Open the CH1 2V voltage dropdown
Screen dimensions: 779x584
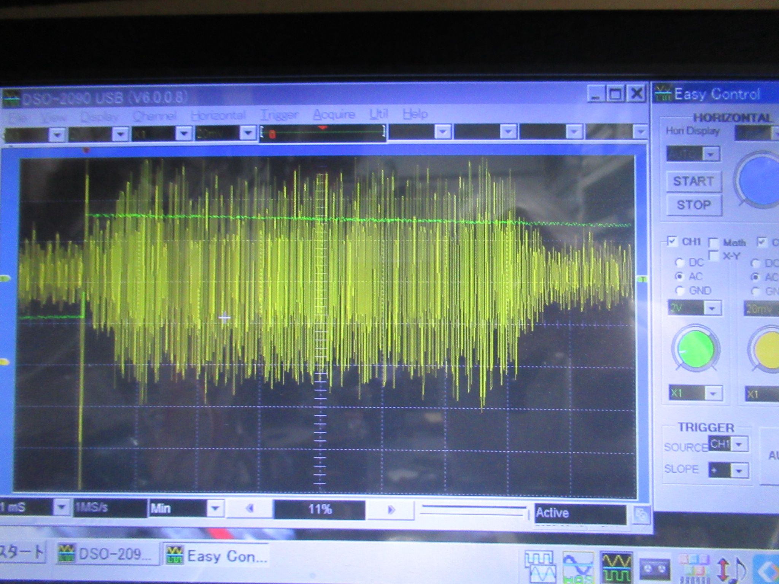712,308
